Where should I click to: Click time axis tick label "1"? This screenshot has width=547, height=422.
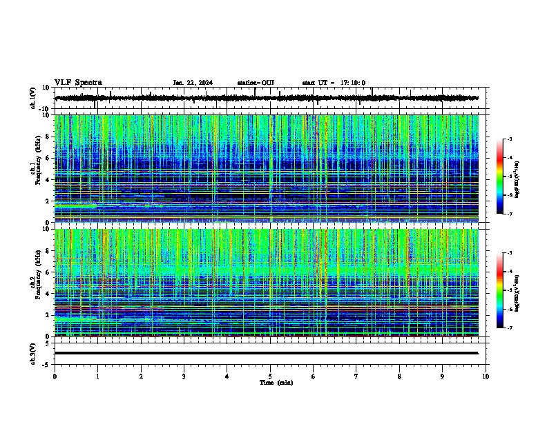97,376
